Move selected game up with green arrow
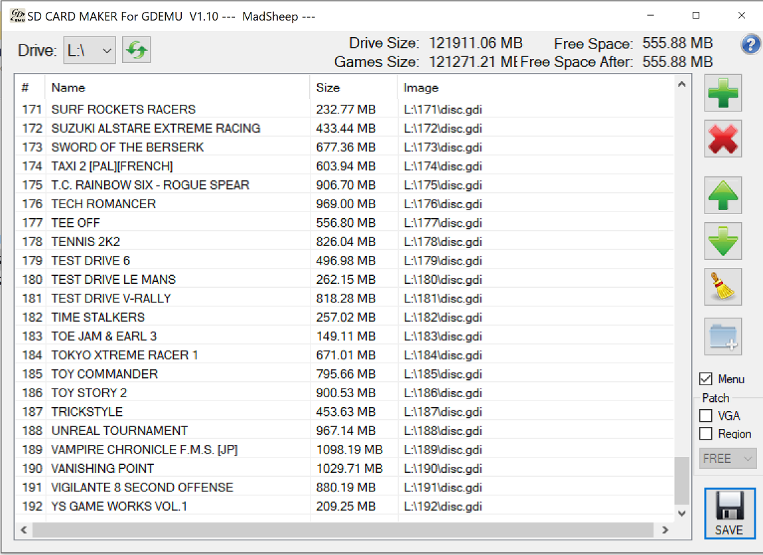 click(723, 196)
